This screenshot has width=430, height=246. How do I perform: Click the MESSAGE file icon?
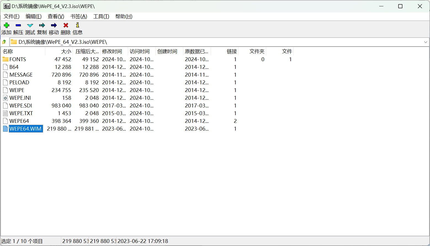(5, 75)
